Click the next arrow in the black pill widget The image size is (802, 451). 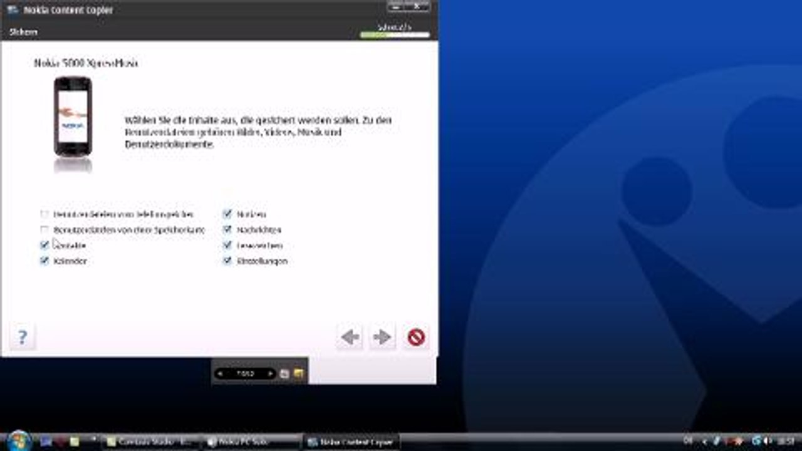click(x=270, y=374)
